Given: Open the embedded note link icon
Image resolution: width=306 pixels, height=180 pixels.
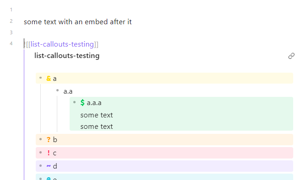Looking at the screenshot, I should point(291,56).
